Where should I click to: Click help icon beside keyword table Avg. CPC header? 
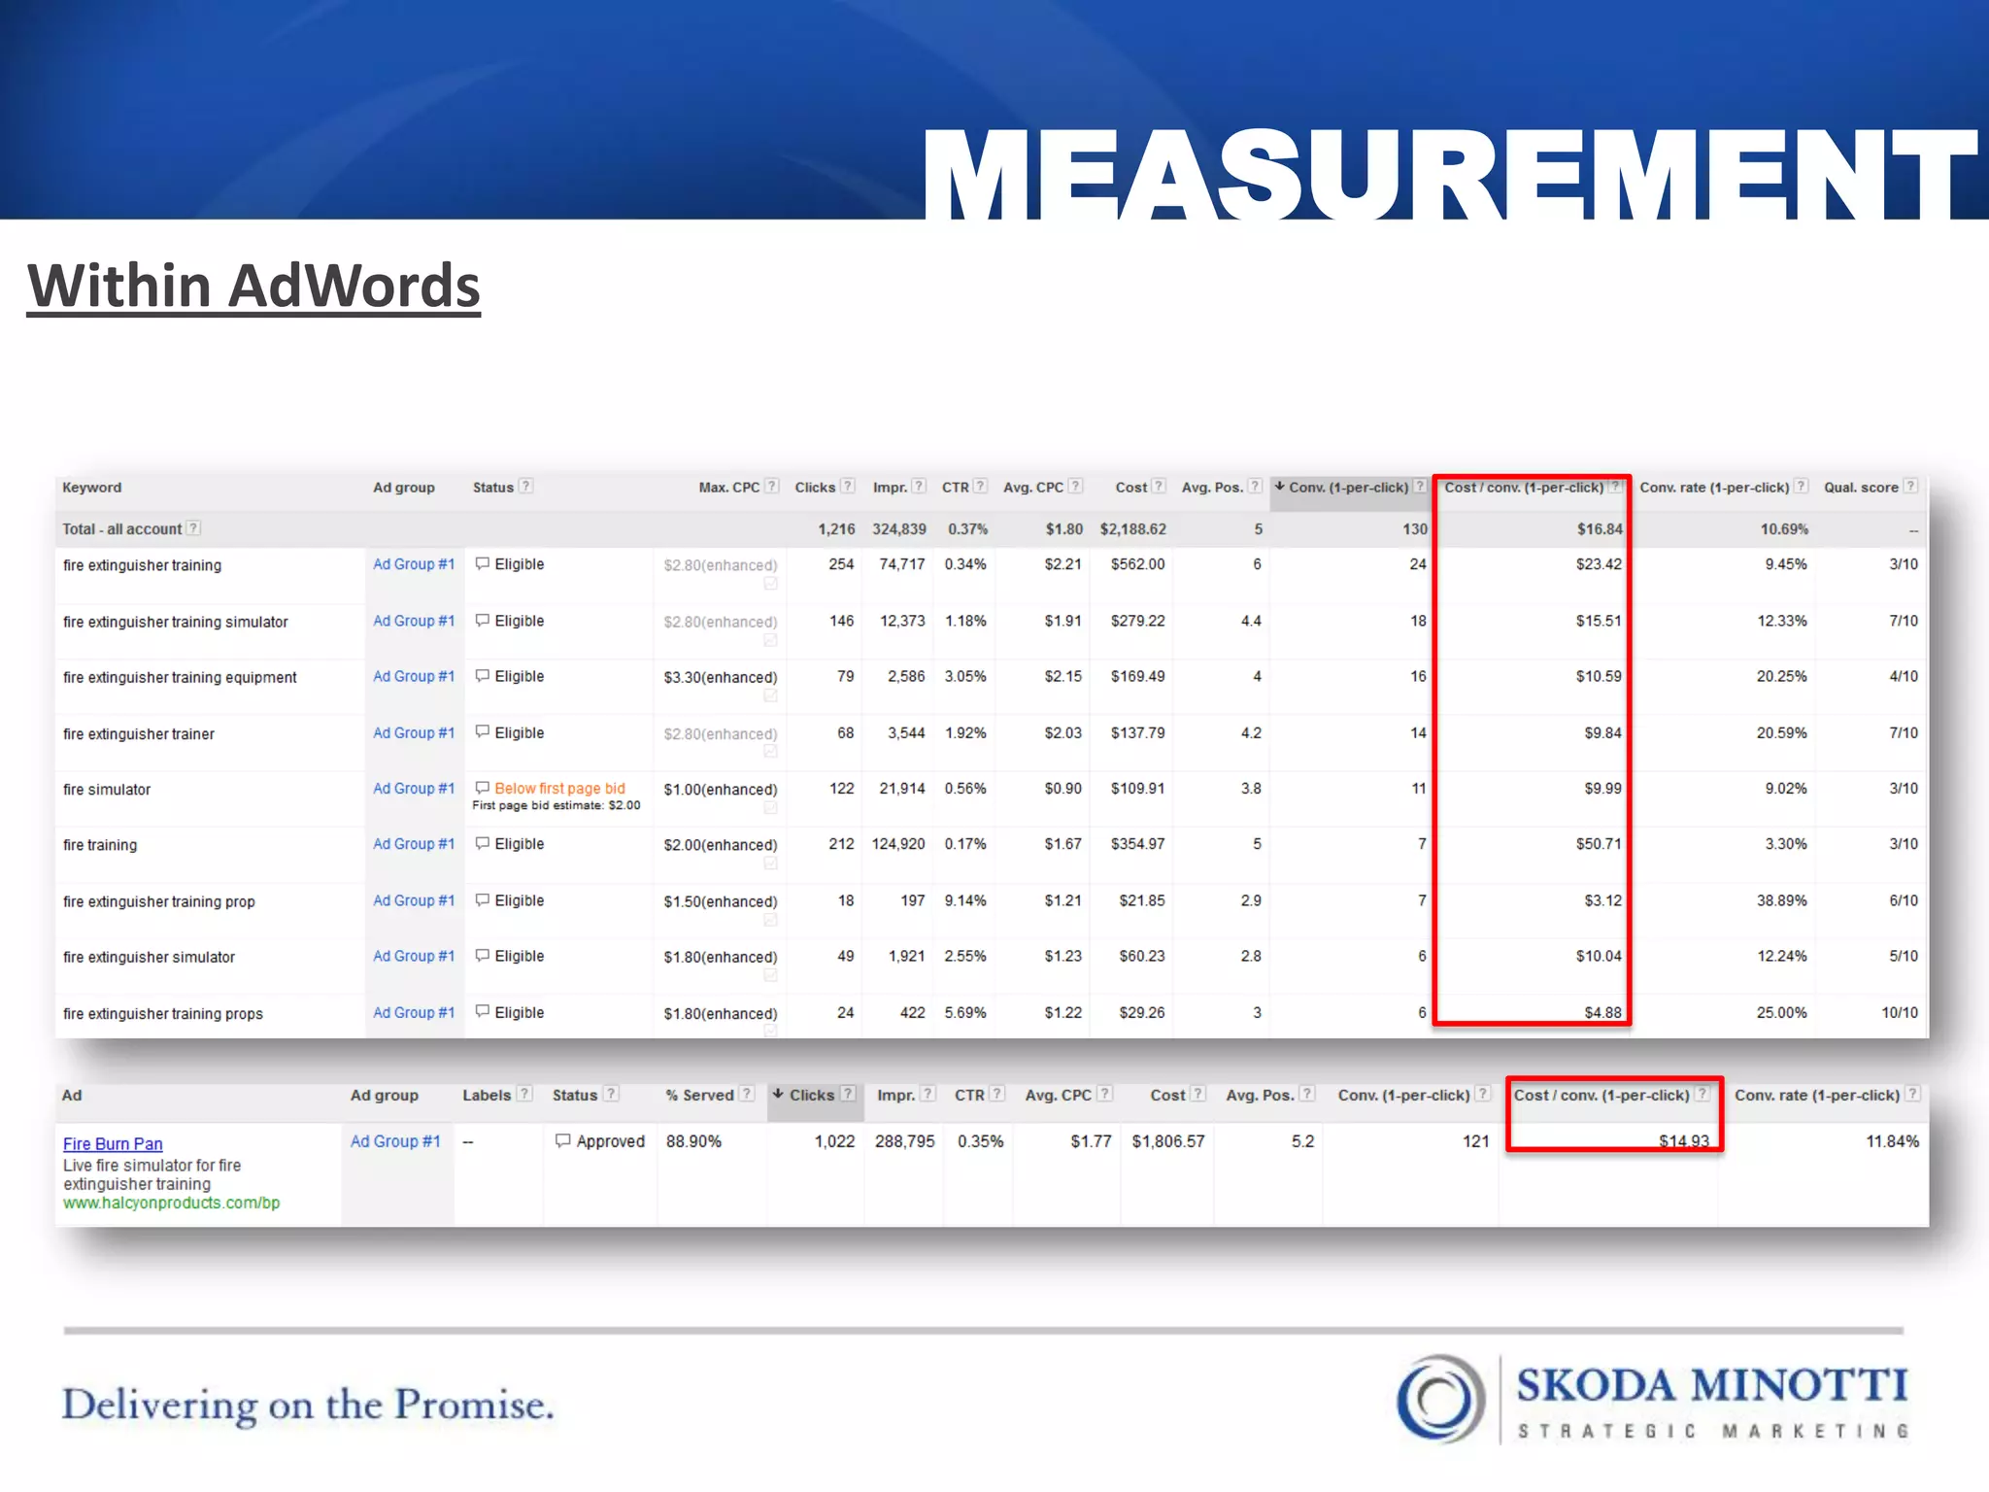point(1075,486)
